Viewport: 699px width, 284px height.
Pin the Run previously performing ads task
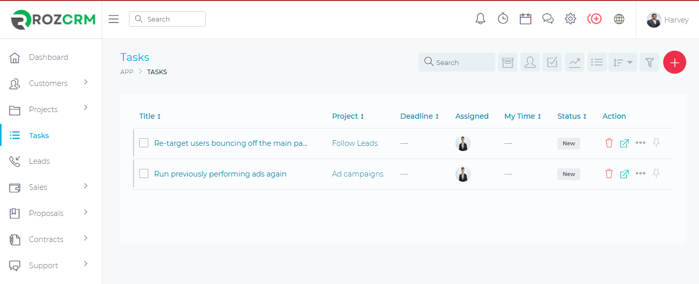pos(656,174)
